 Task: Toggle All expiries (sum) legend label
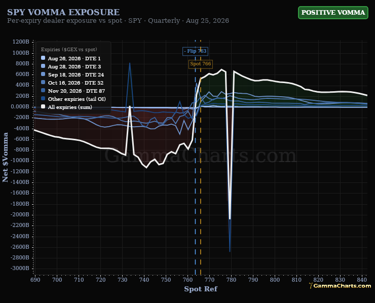70,107
